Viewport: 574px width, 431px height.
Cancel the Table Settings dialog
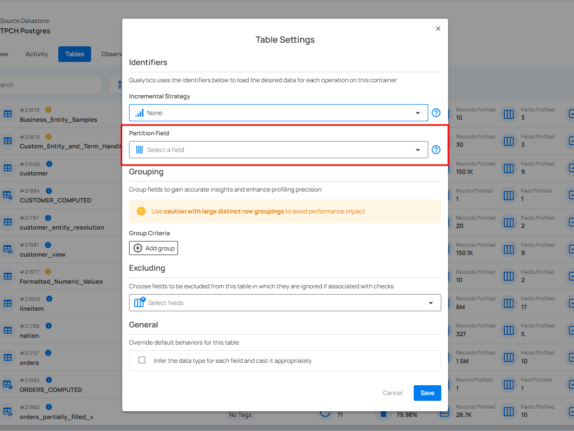392,393
